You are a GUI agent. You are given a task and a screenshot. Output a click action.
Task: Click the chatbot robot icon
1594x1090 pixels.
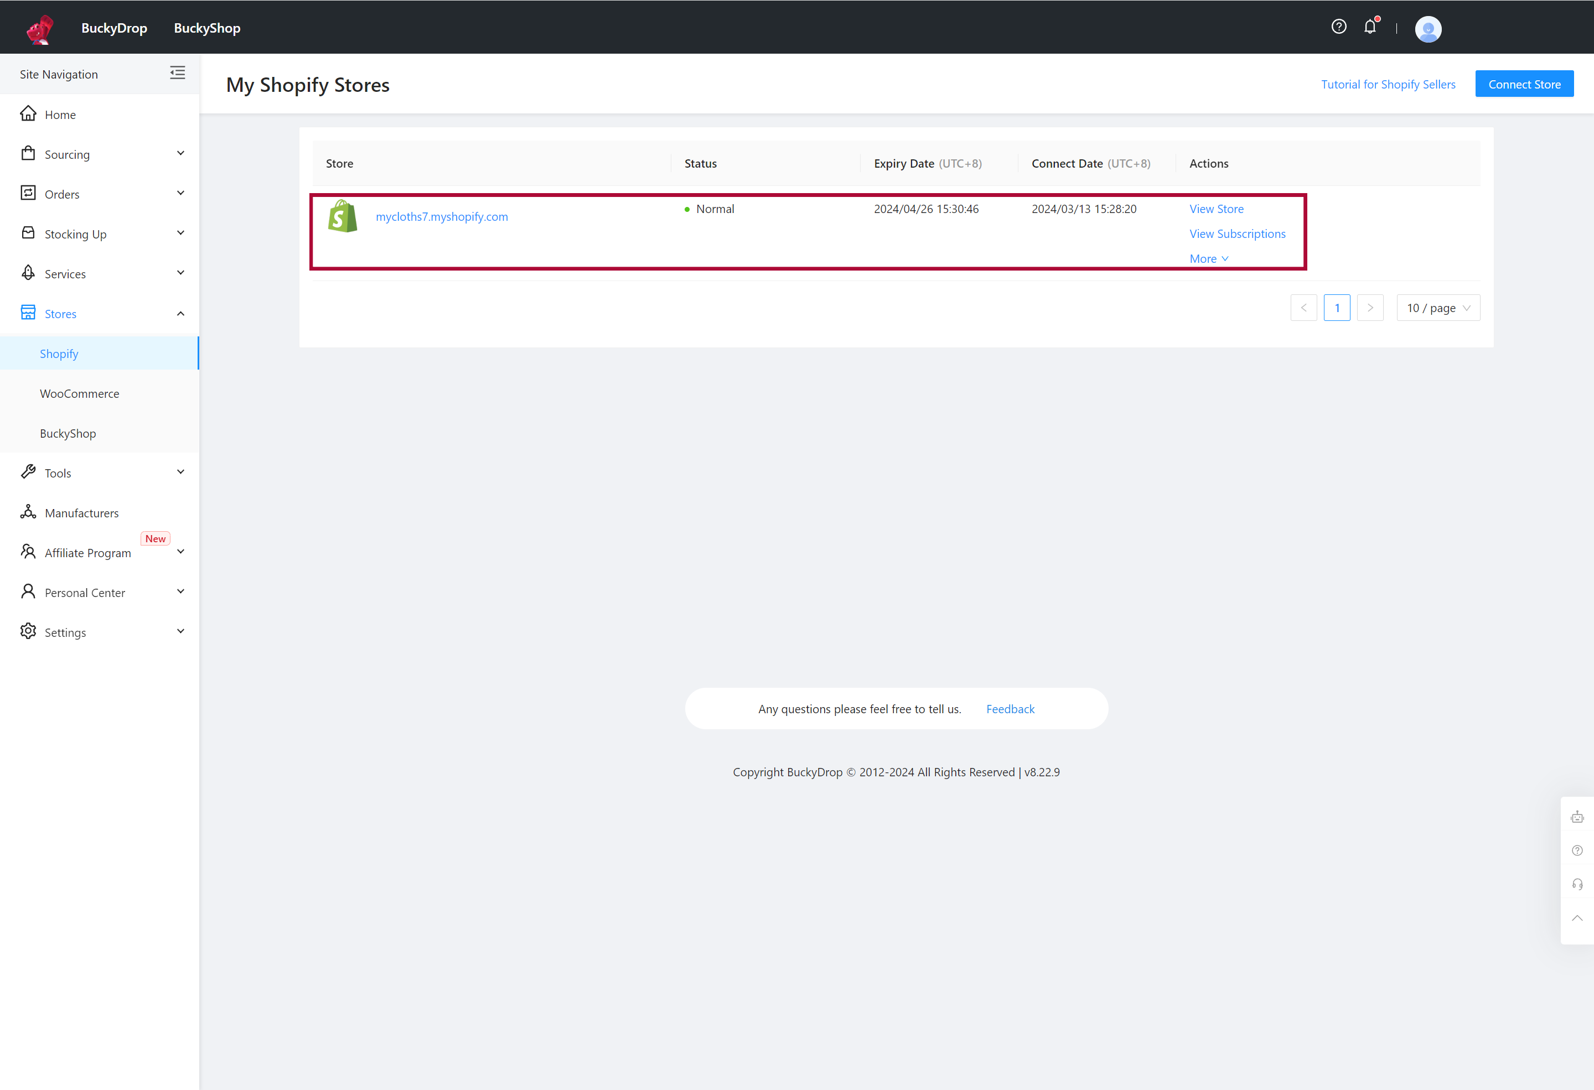click(1577, 817)
